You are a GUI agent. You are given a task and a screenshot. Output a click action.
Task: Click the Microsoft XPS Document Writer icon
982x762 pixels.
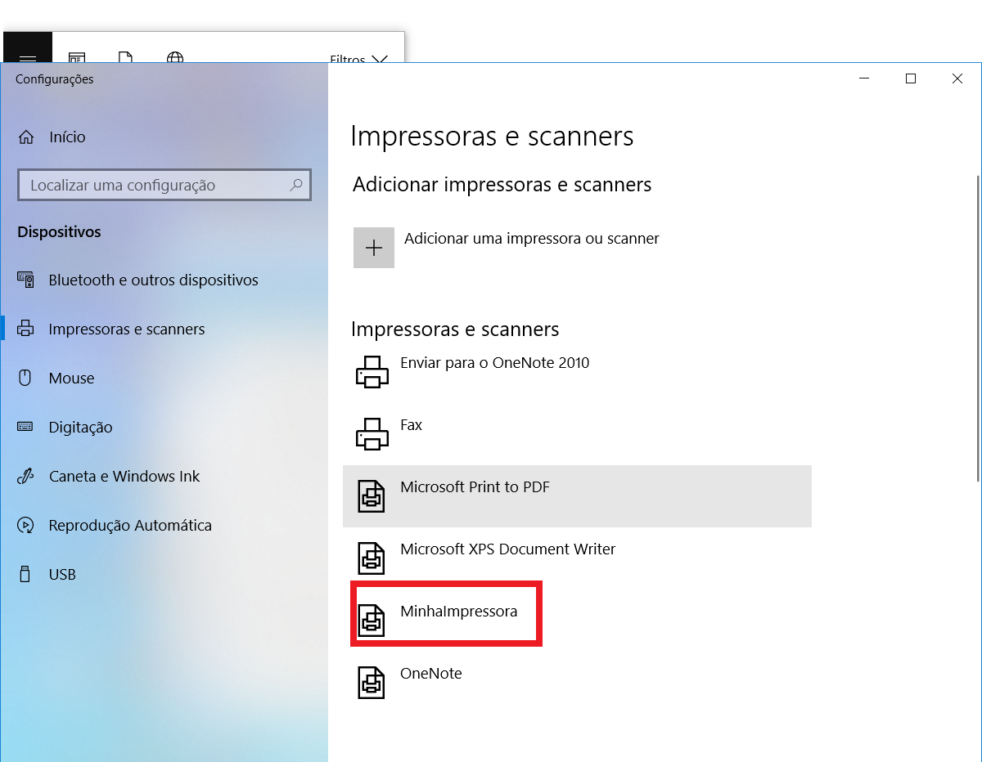pyautogui.click(x=372, y=558)
